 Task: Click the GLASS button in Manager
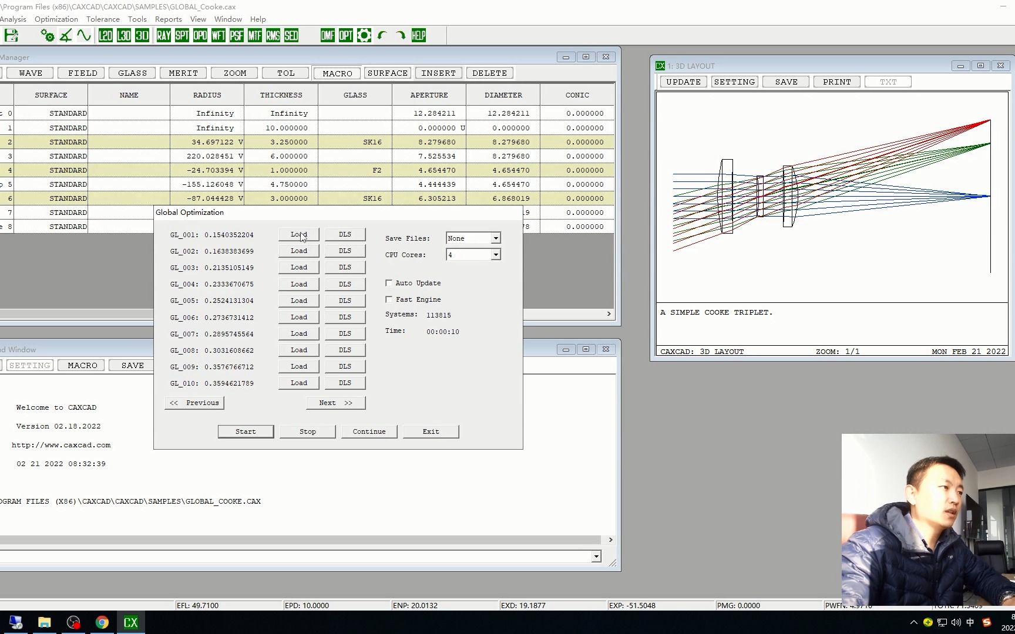click(x=133, y=73)
